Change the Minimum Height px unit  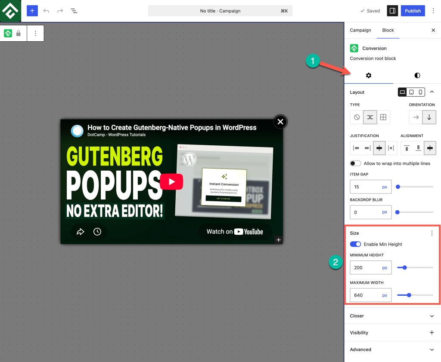click(x=385, y=268)
